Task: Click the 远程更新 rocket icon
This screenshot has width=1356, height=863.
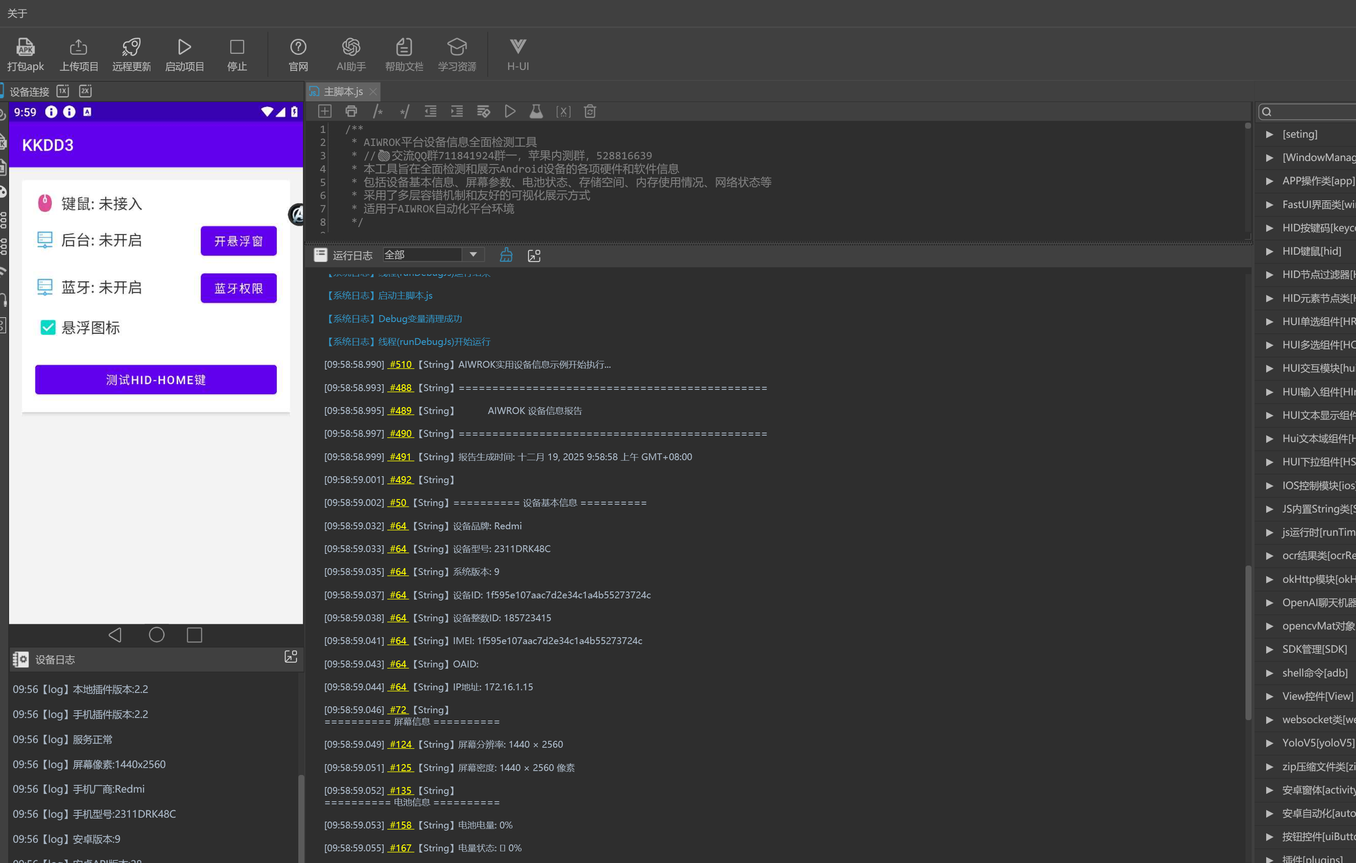Action: [x=131, y=47]
